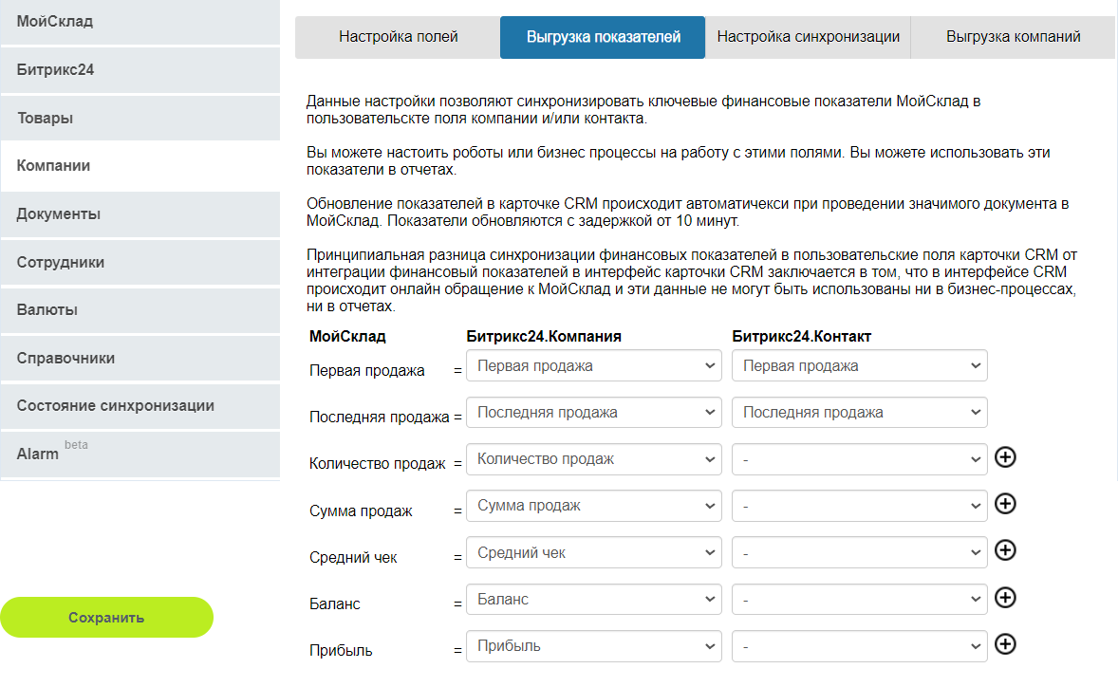This screenshot has height=687, width=1118.
Task: Open the Средний чек company dropdown
Action: (x=593, y=551)
